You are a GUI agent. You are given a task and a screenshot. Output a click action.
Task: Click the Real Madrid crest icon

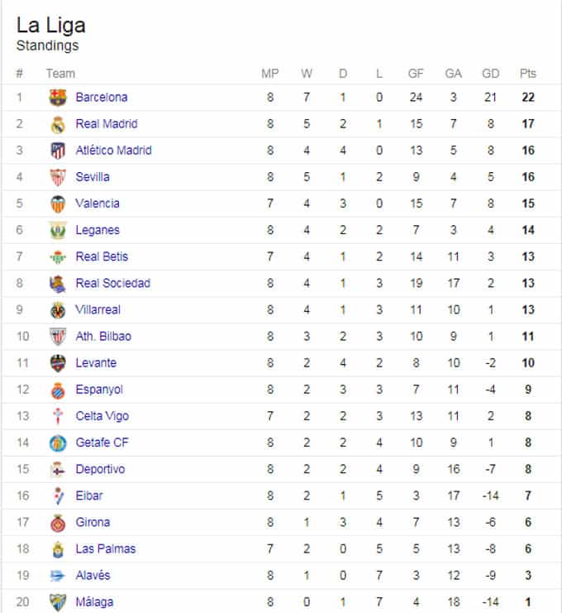pyautogui.click(x=58, y=124)
